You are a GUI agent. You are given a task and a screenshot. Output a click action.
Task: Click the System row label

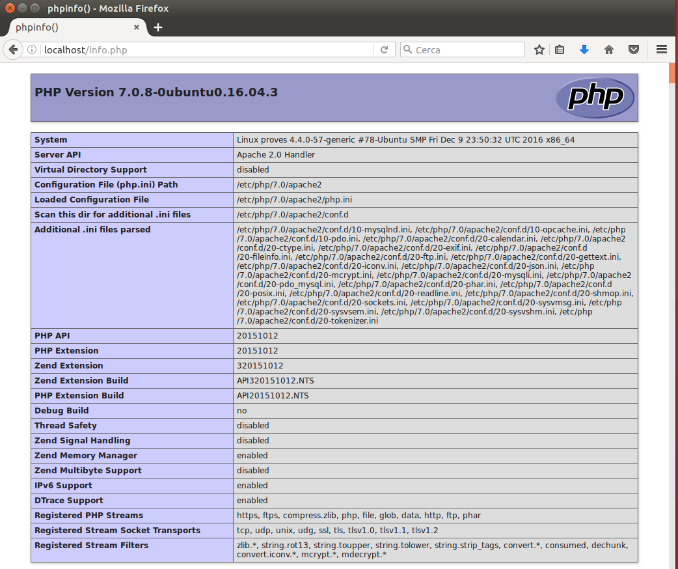[51, 140]
